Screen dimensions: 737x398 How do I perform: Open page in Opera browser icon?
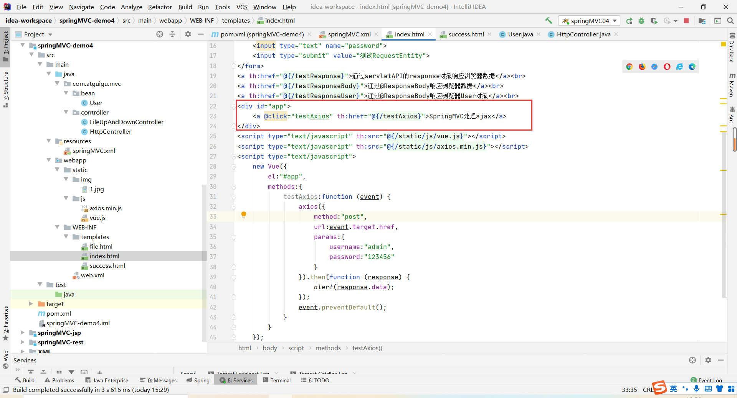(667, 67)
